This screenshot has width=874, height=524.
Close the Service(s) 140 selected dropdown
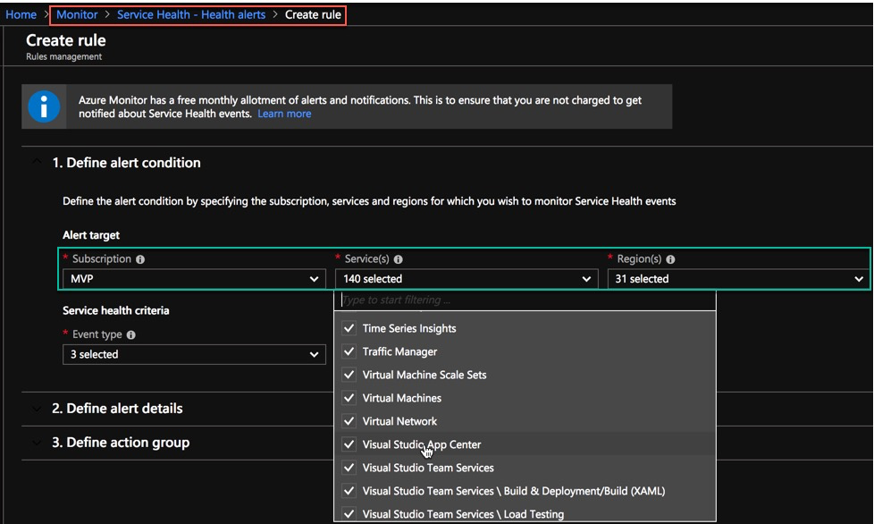[x=466, y=279]
